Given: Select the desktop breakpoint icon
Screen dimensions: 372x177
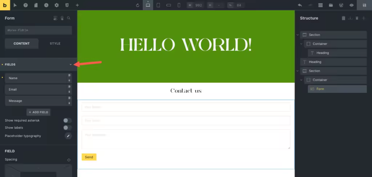Looking at the screenshot, I should pos(148,5).
